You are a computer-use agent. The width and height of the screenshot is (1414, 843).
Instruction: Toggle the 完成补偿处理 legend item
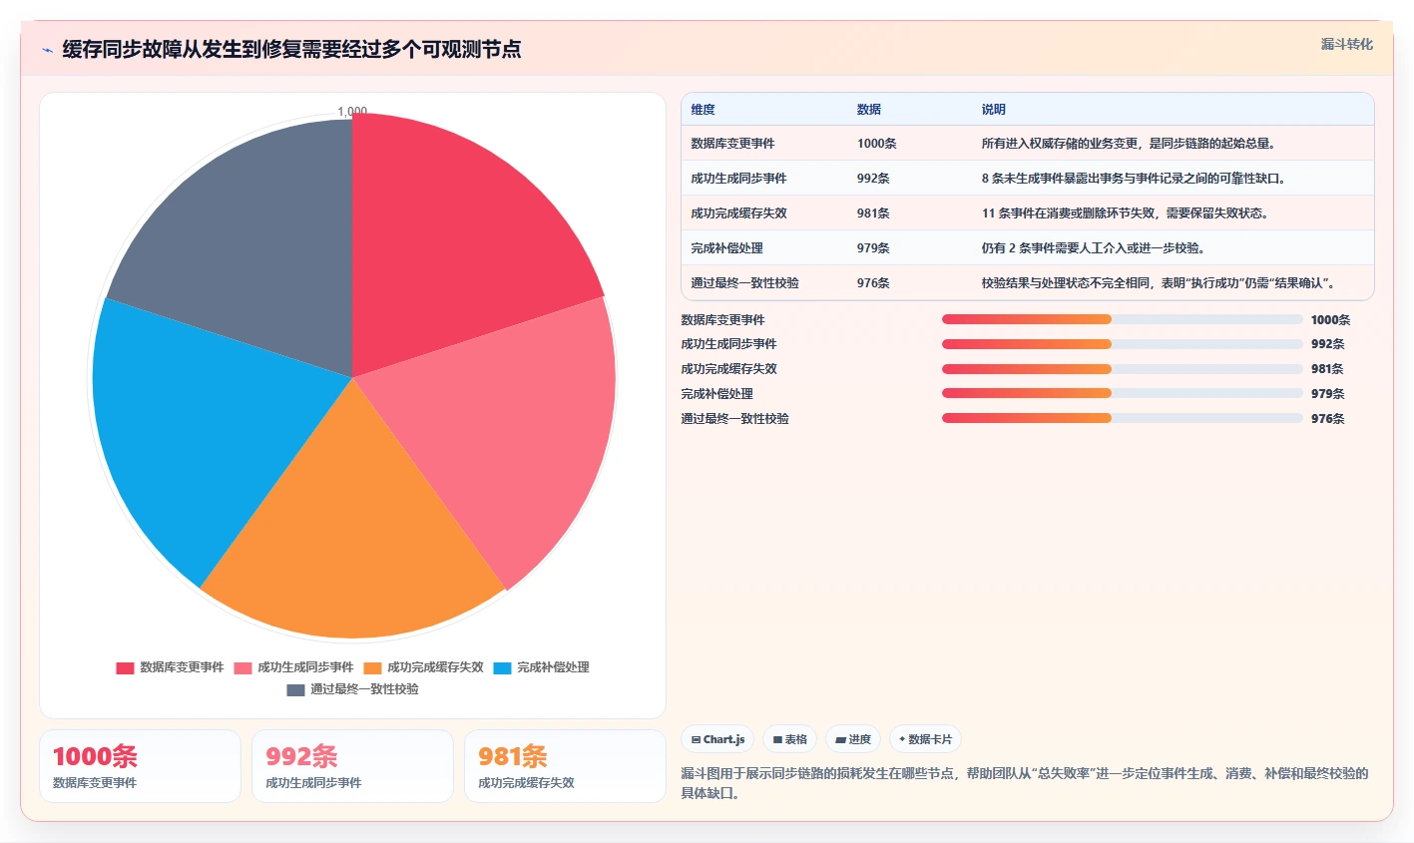541,668
